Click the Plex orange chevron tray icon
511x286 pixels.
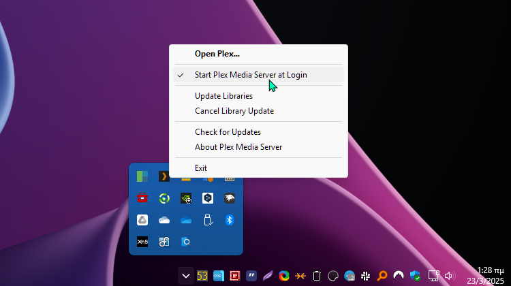(x=164, y=176)
